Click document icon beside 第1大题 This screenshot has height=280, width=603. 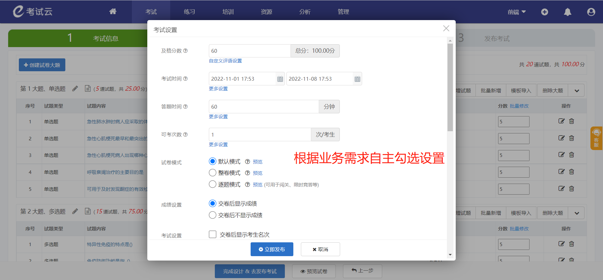(88, 89)
